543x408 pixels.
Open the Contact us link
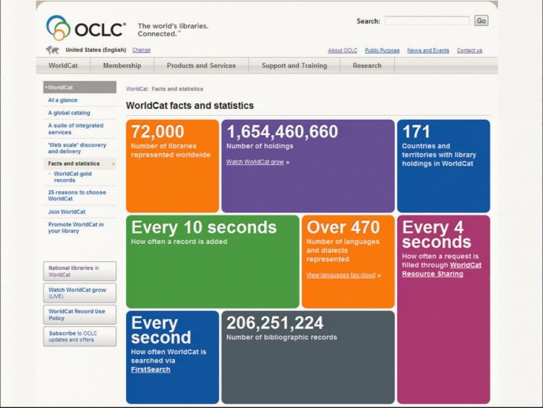tap(469, 51)
